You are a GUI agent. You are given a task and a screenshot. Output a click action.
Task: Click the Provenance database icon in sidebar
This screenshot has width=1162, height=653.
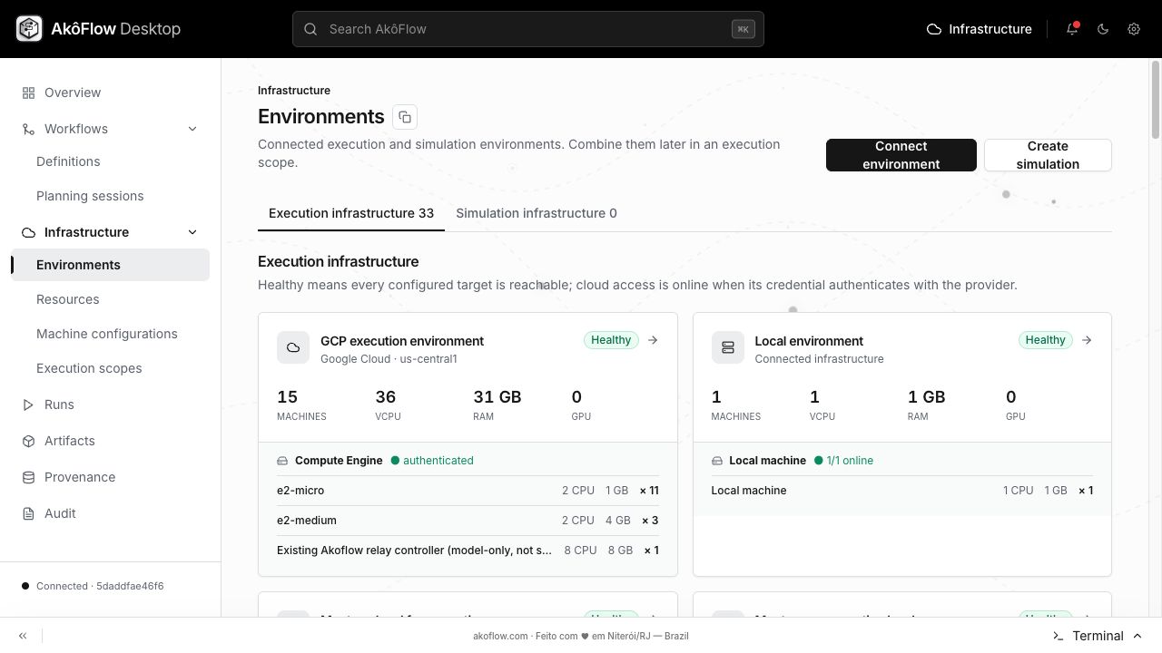pyautogui.click(x=28, y=477)
